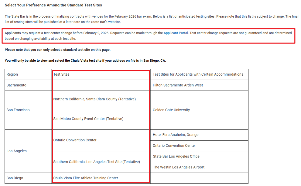The image size is (301, 186).
Task: Click Ontario Convention Center in accommodations column
Action: tap(174, 146)
